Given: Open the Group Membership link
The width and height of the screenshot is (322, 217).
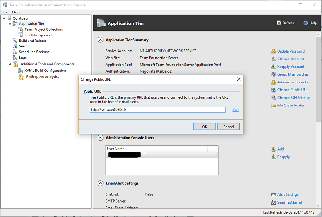Looking at the screenshot, I should click(293, 75).
